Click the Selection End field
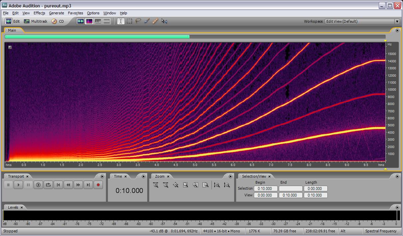The height and width of the screenshot is (236, 403). coord(291,189)
